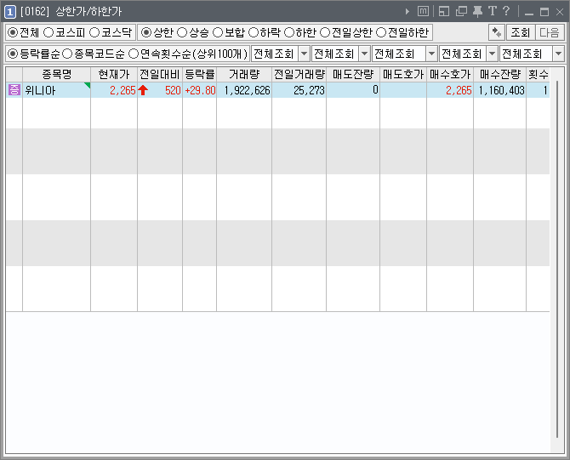Select the 코스피 radio button
570x460 pixels.
click(48, 32)
